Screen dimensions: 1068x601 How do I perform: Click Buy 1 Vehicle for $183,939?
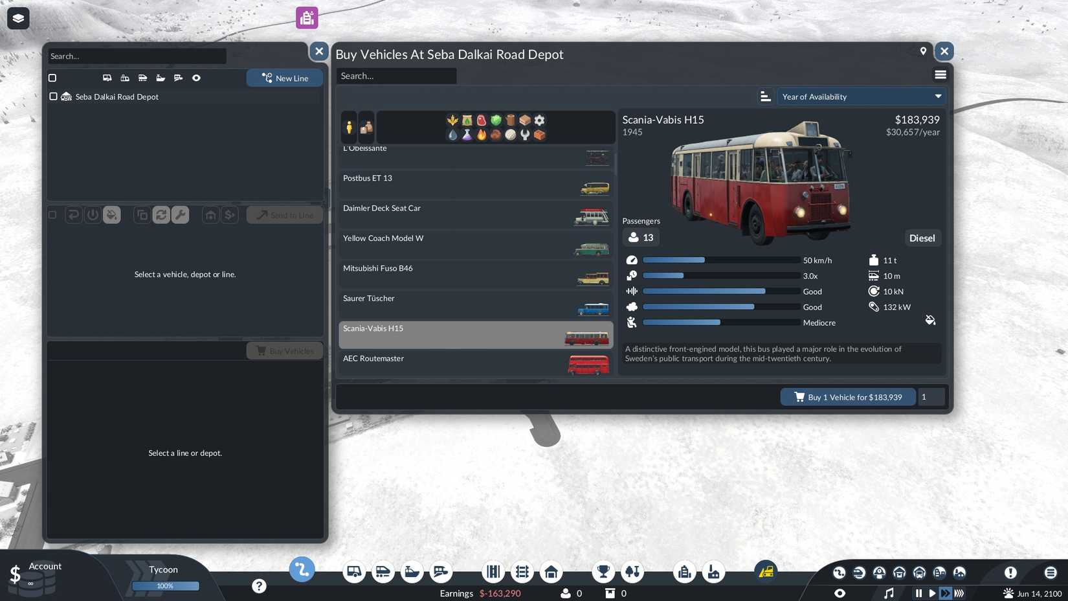(x=848, y=397)
